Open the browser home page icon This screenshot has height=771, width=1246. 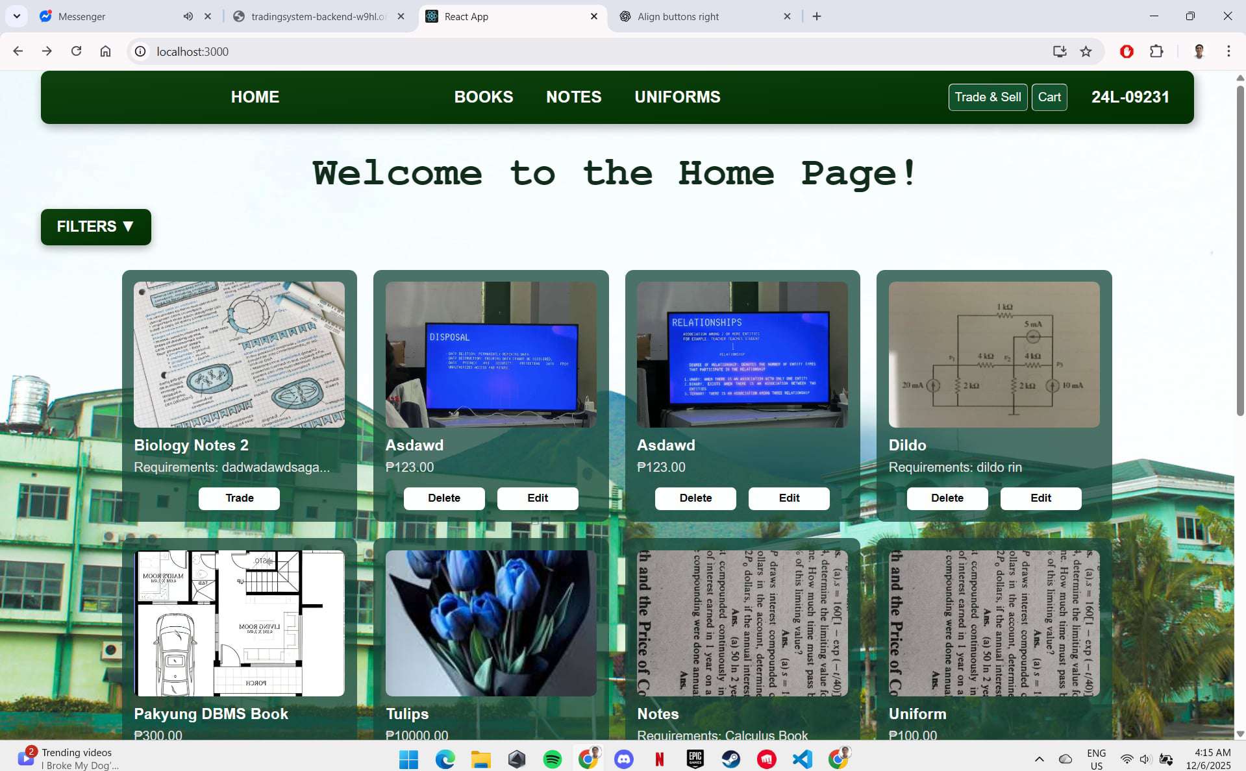pos(105,51)
